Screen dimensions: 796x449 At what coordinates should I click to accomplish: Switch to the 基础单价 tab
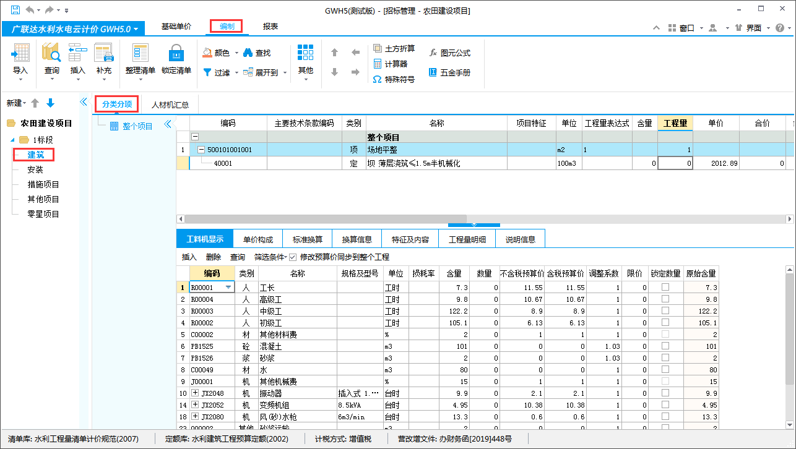176,27
